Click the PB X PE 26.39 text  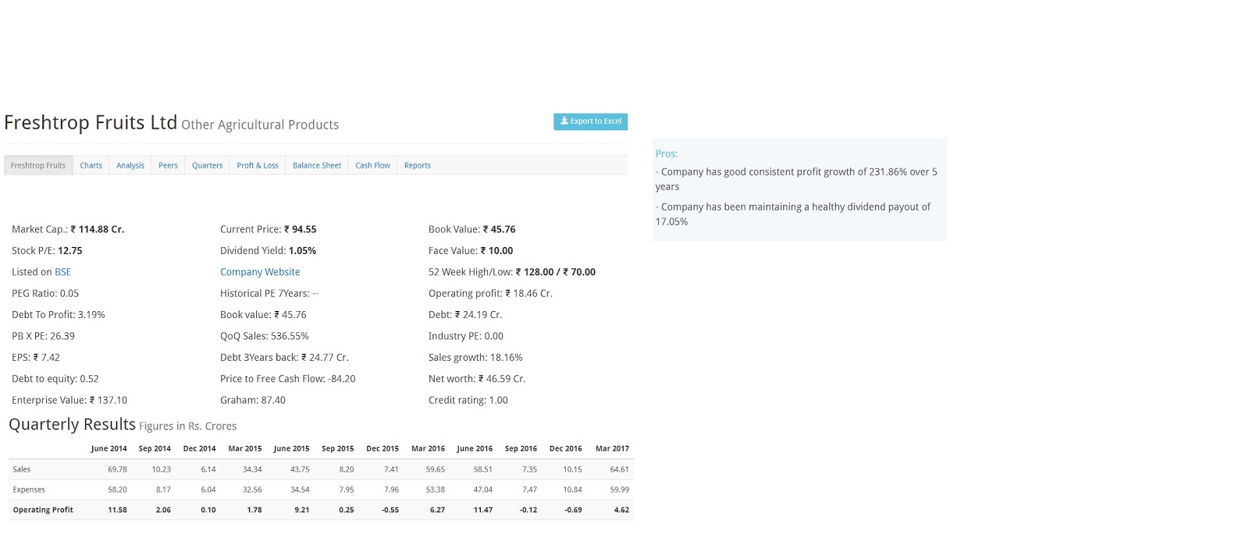(43, 336)
